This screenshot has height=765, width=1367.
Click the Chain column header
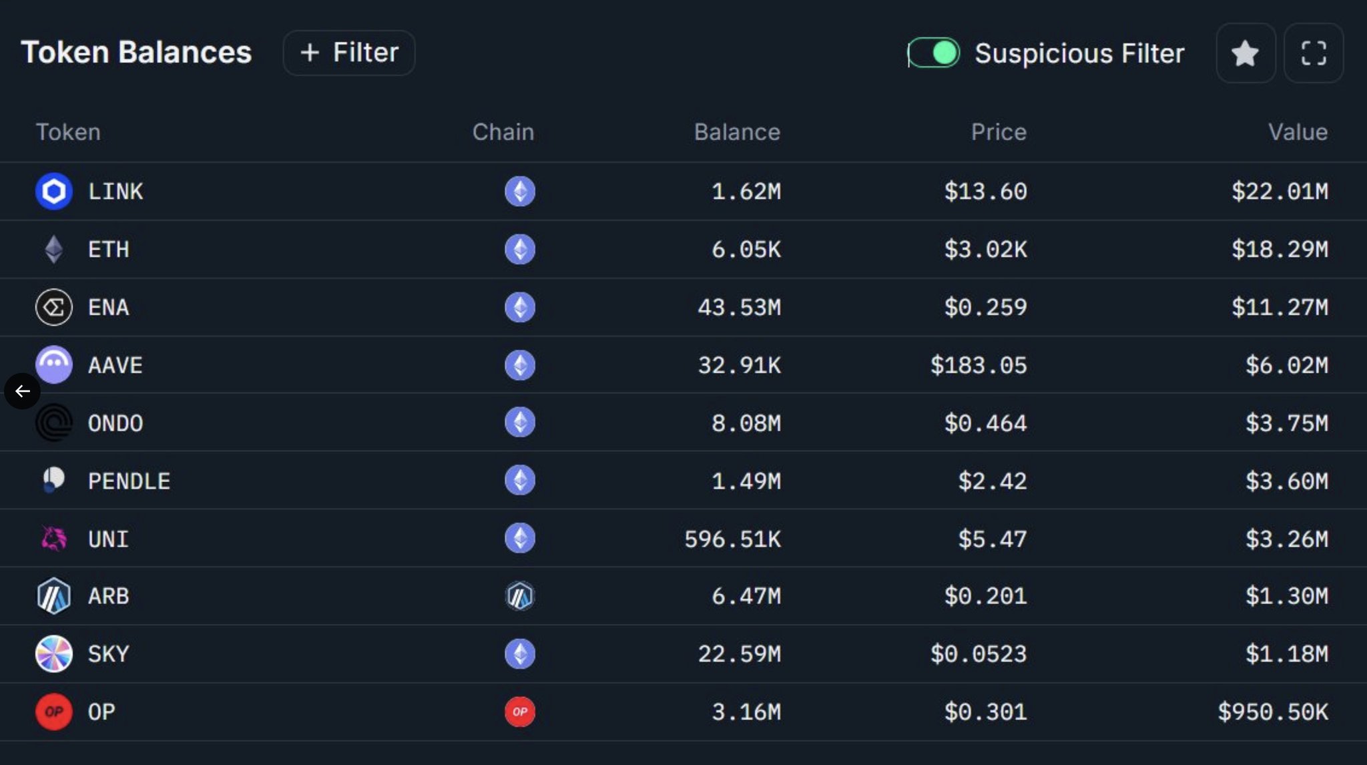503,132
